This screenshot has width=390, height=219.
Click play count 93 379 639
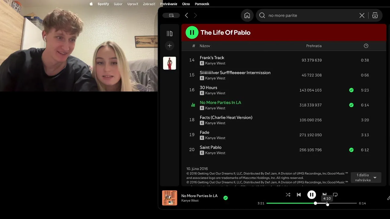[x=312, y=60]
